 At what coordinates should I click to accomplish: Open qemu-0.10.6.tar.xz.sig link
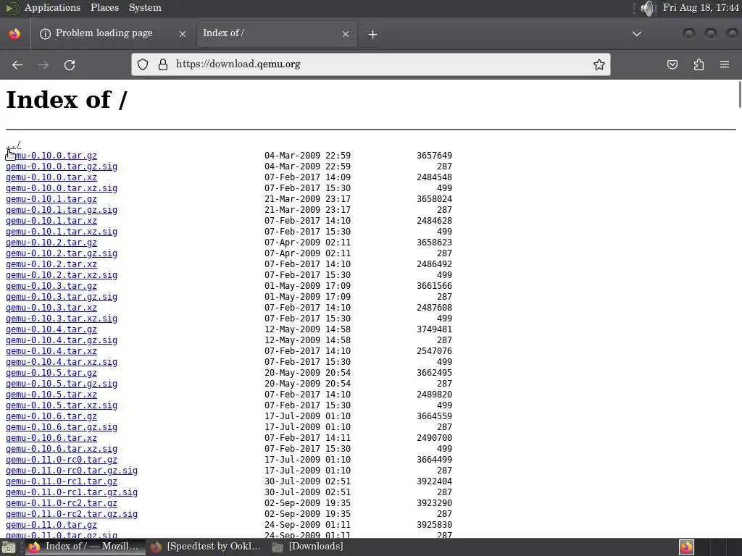click(x=62, y=449)
